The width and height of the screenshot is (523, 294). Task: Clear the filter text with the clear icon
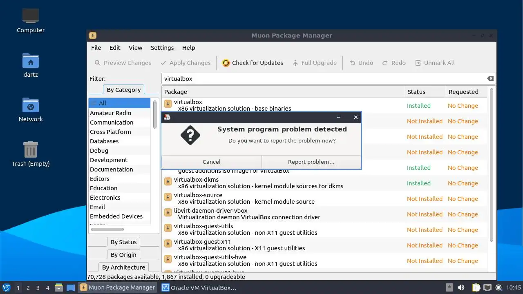tap(490, 78)
